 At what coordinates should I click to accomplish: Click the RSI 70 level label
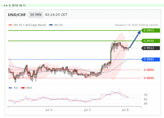point(146,95)
